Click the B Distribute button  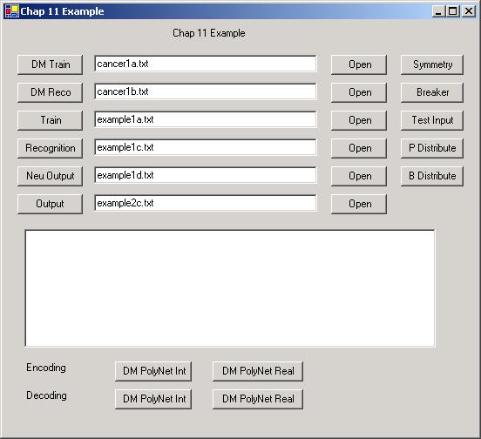tap(432, 176)
